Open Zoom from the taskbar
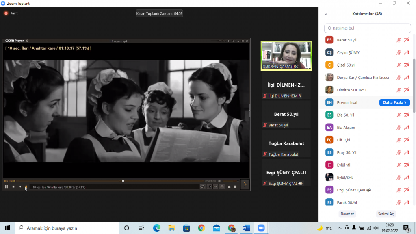The image size is (416, 234). click(261, 228)
